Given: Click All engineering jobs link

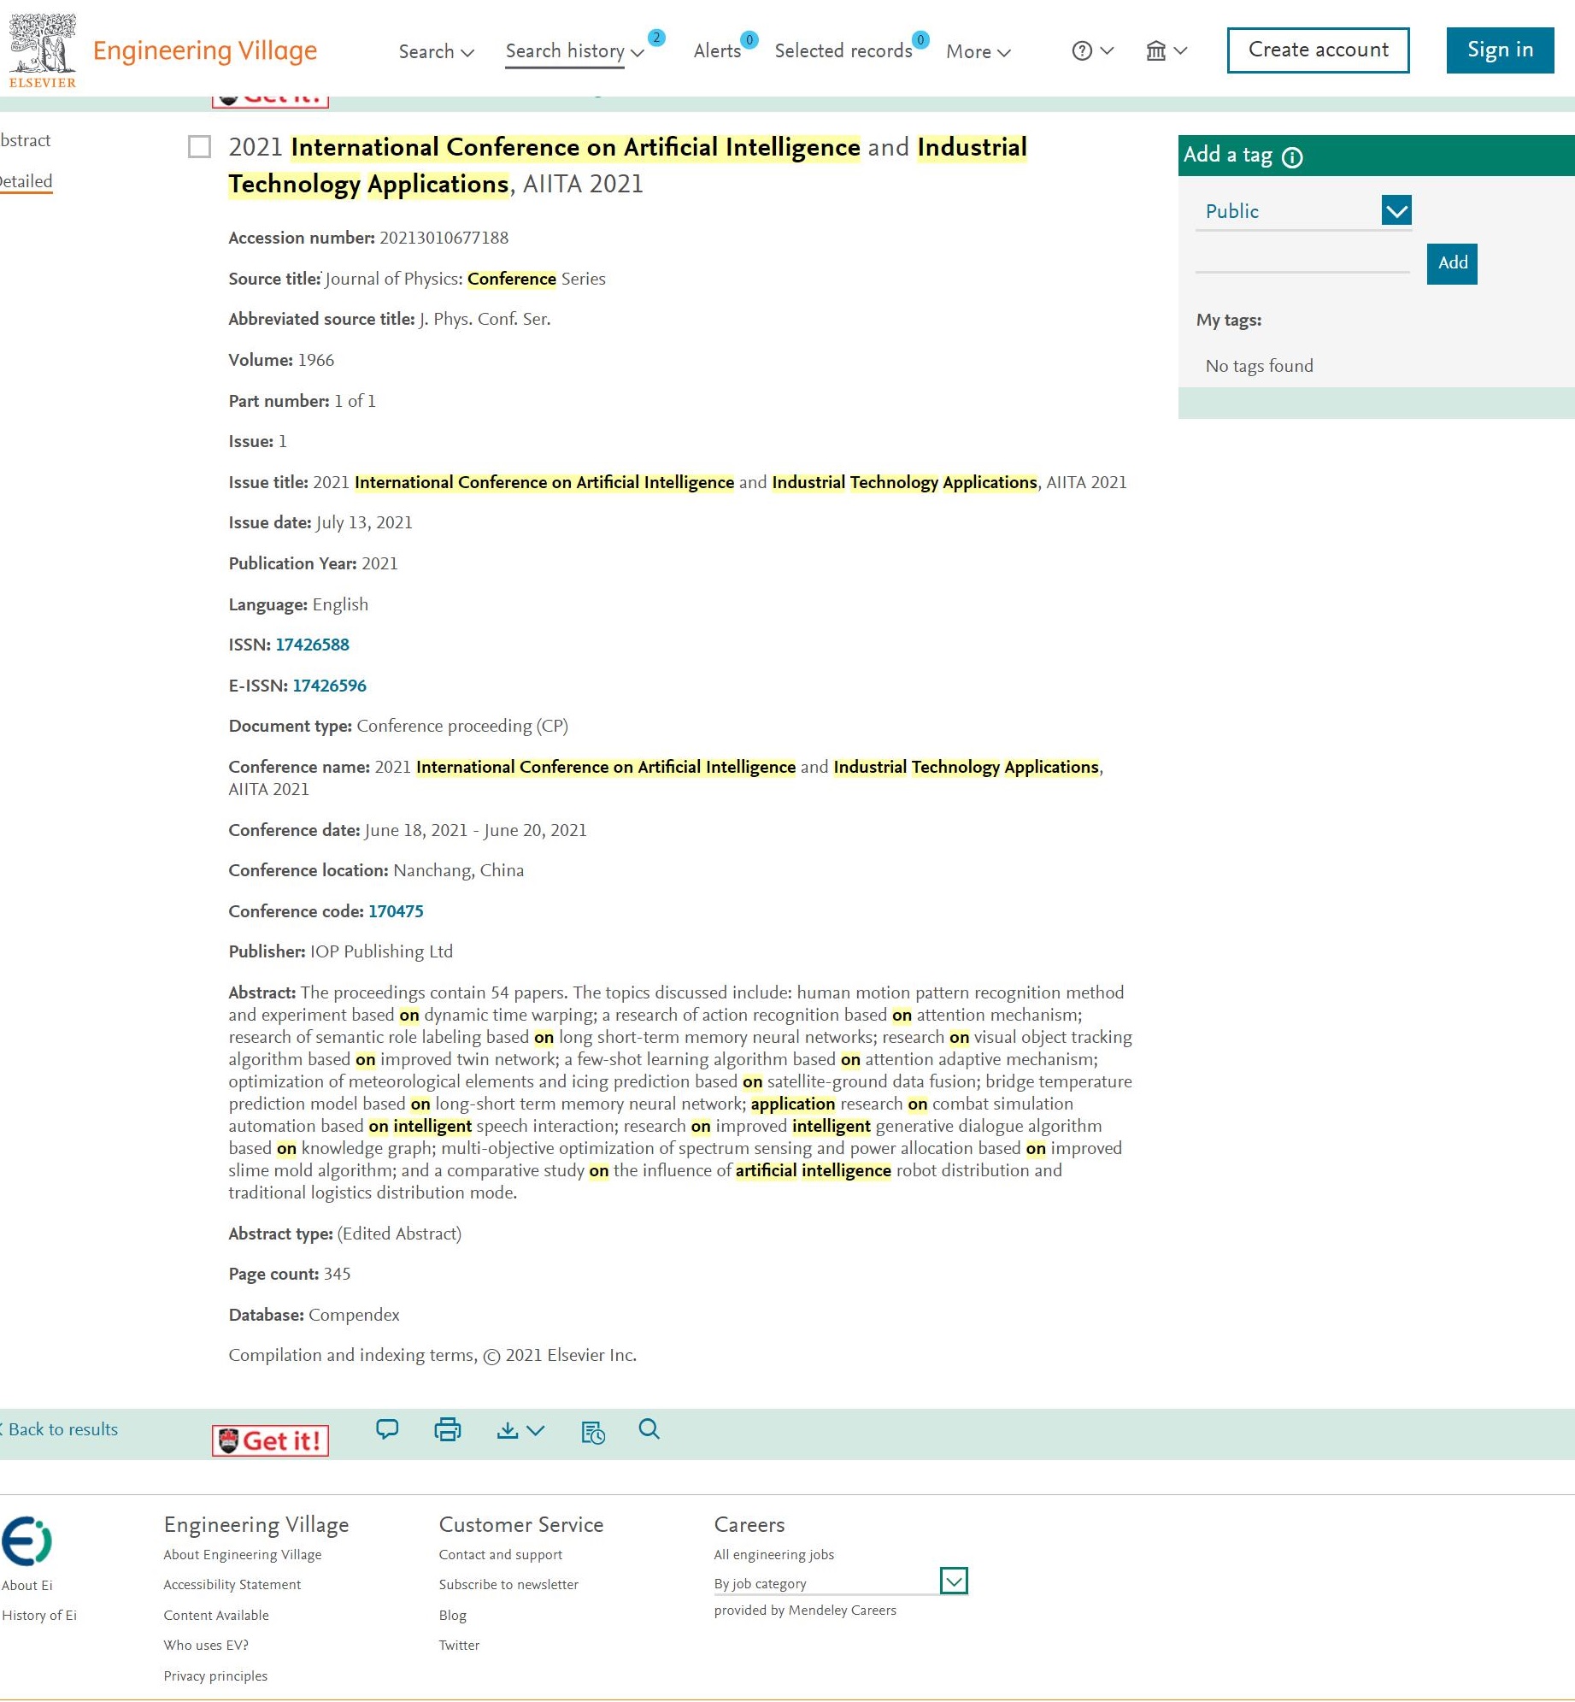Looking at the screenshot, I should (x=774, y=1554).
